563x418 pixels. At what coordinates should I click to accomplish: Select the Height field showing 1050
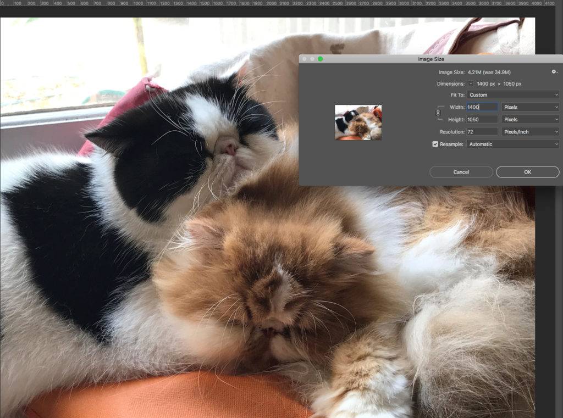point(481,119)
